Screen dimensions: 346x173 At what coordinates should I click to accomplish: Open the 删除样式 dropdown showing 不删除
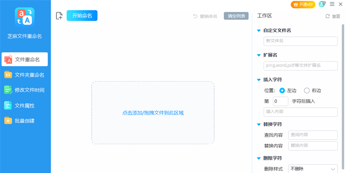tap(313, 169)
